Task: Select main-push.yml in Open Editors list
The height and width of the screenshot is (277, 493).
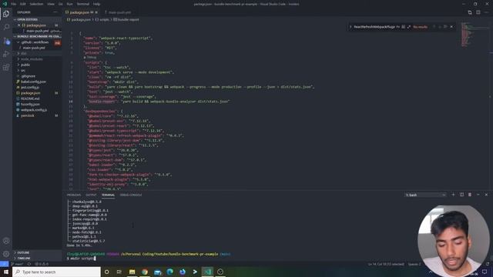Action: click(38, 31)
